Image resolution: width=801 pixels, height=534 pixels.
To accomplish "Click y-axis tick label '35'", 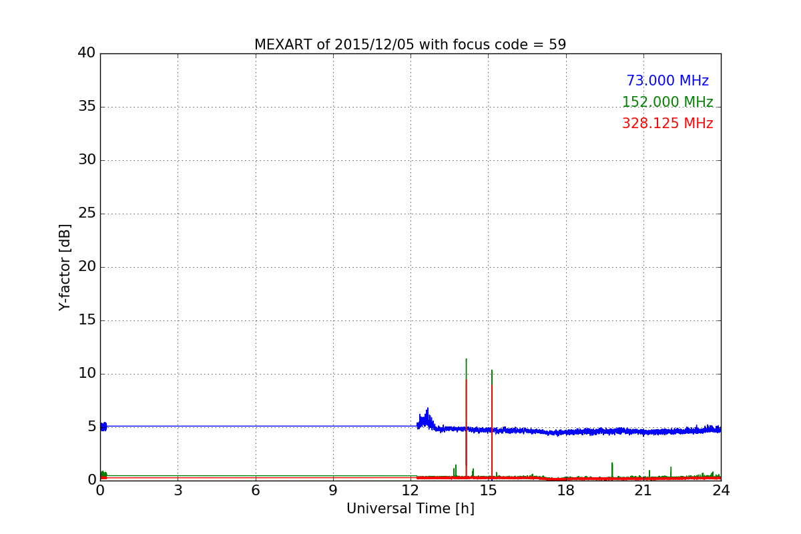I will (87, 106).
